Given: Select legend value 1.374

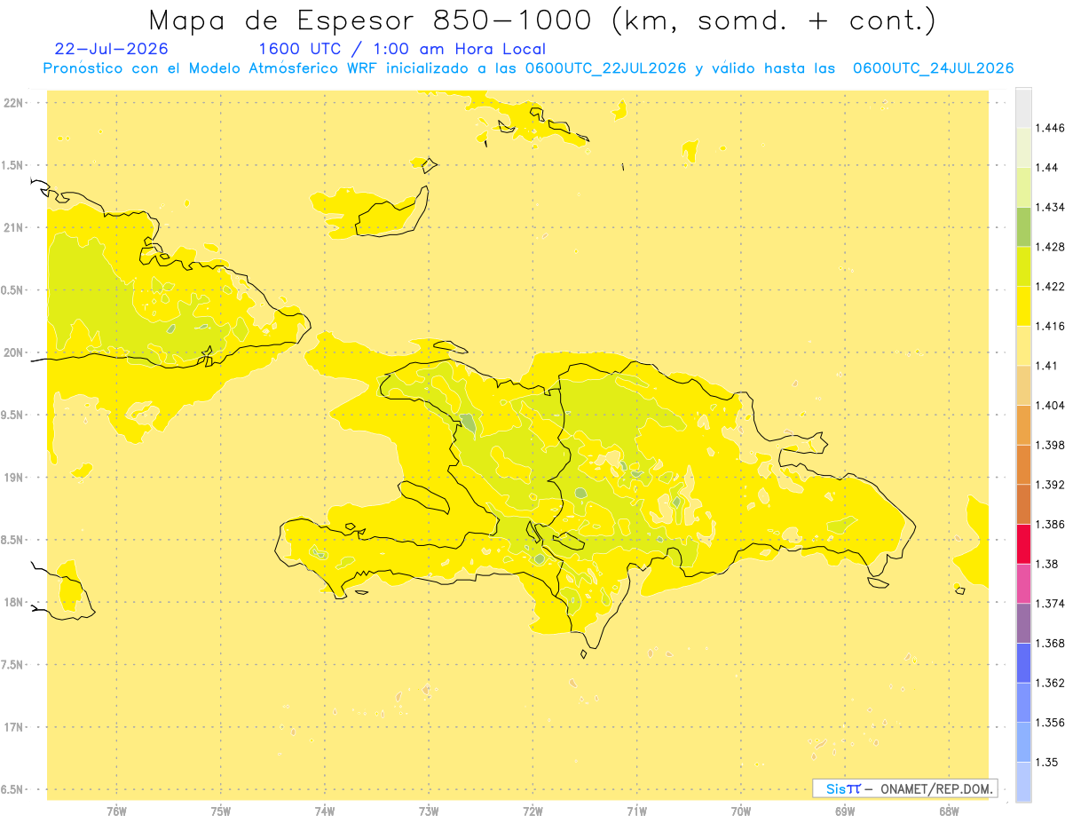Looking at the screenshot, I should pyautogui.click(x=1050, y=604).
